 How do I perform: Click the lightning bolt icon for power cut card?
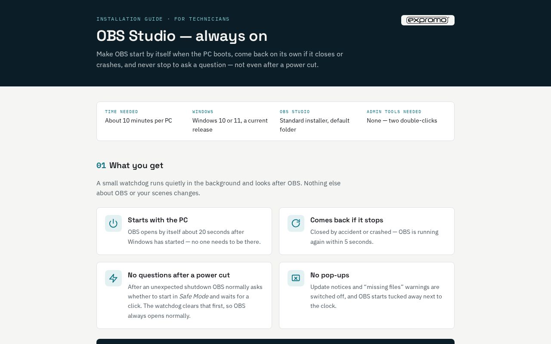pos(113,278)
